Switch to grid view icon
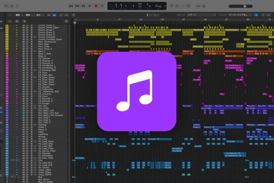Viewport: 274px width, 183px height. (x=49, y=15)
